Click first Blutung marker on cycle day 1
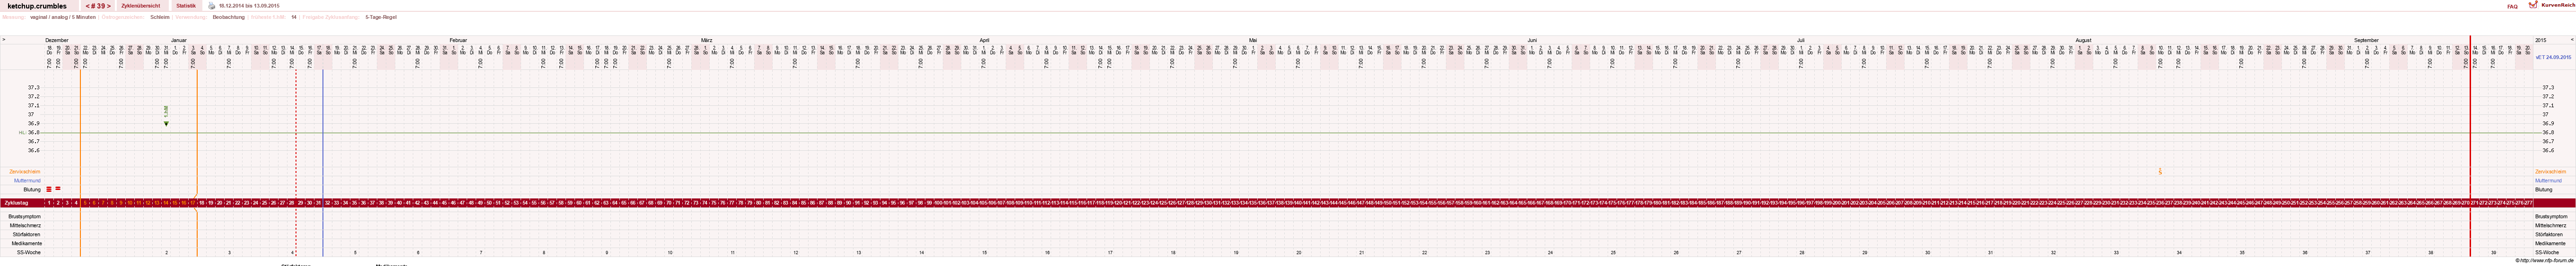Viewport: 2576px width, 266px height. point(48,189)
